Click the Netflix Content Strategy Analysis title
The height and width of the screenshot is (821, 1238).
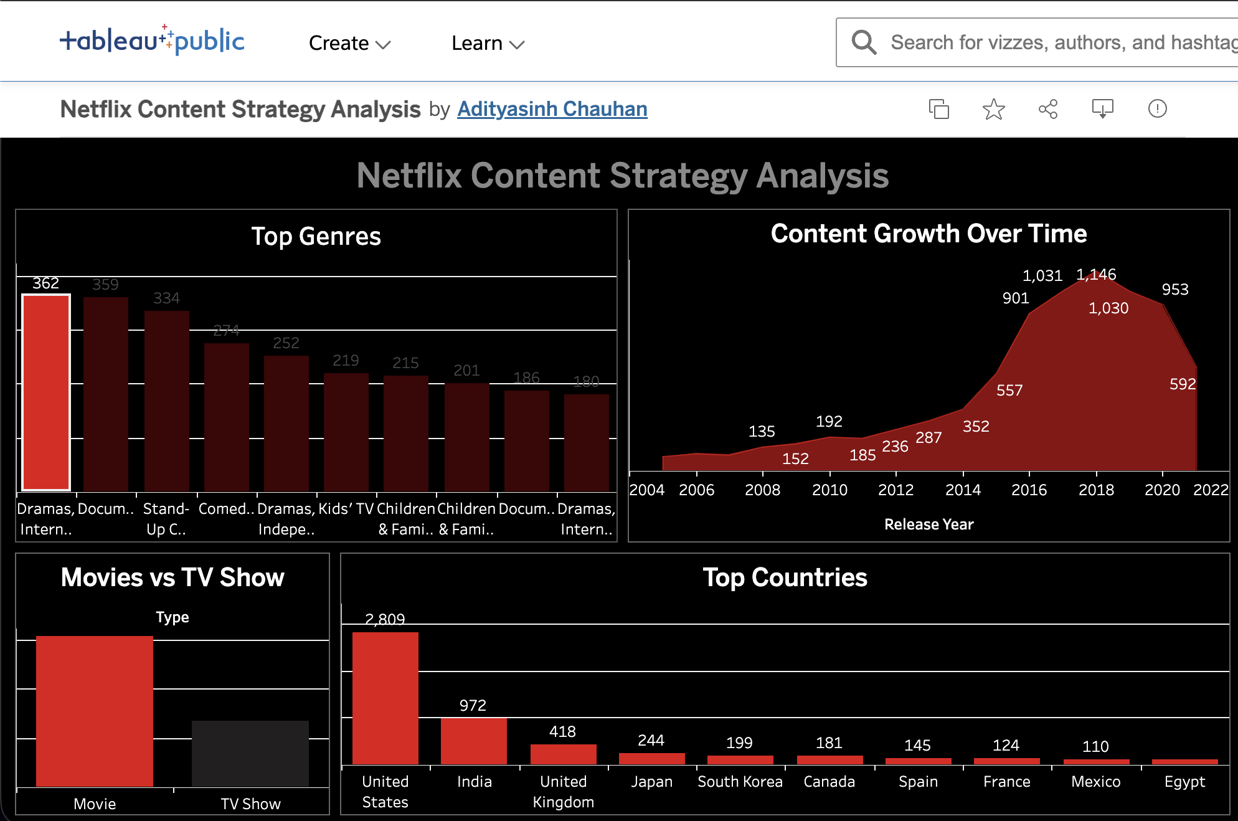tap(240, 108)
